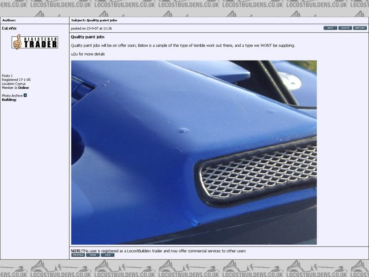Click the Quality paint jobs post title

88,37
